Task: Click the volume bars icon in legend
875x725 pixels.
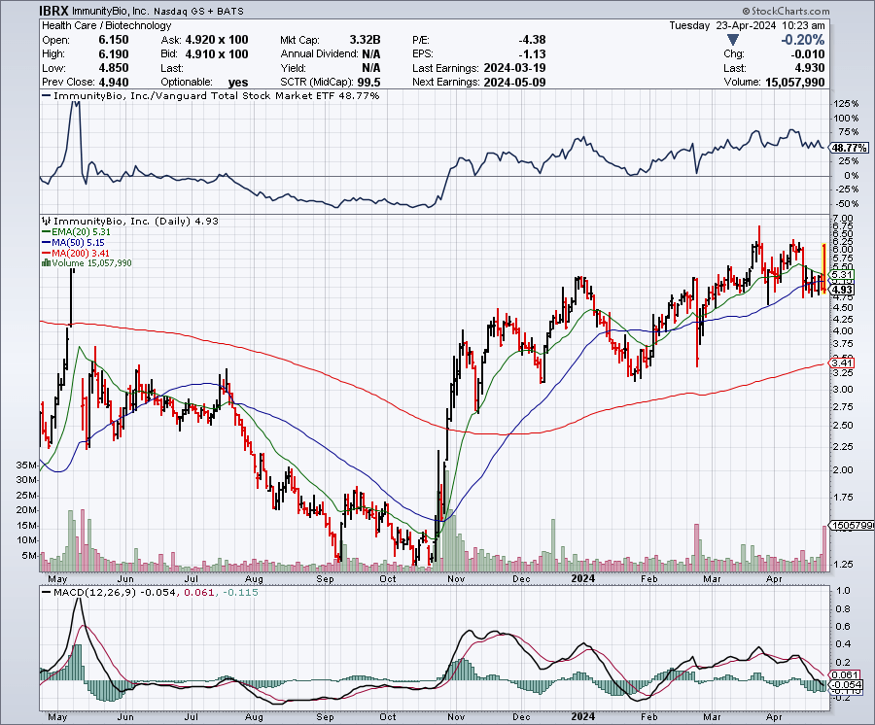Action: click(44, 263)
